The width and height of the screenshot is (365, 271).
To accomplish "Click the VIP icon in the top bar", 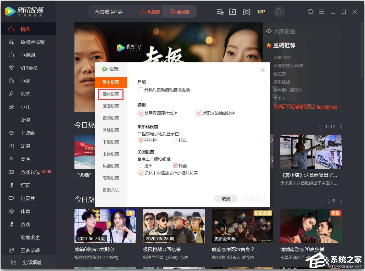I will [x=261, y=12].
